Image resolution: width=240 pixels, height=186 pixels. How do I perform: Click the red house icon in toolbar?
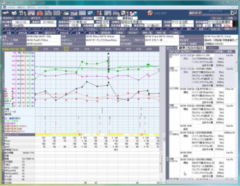[40, 13]
